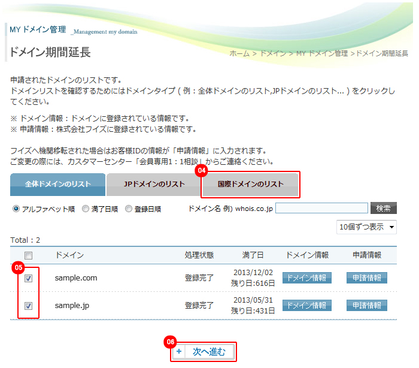Select the 登録日順 radio button

tap(129, 209)
